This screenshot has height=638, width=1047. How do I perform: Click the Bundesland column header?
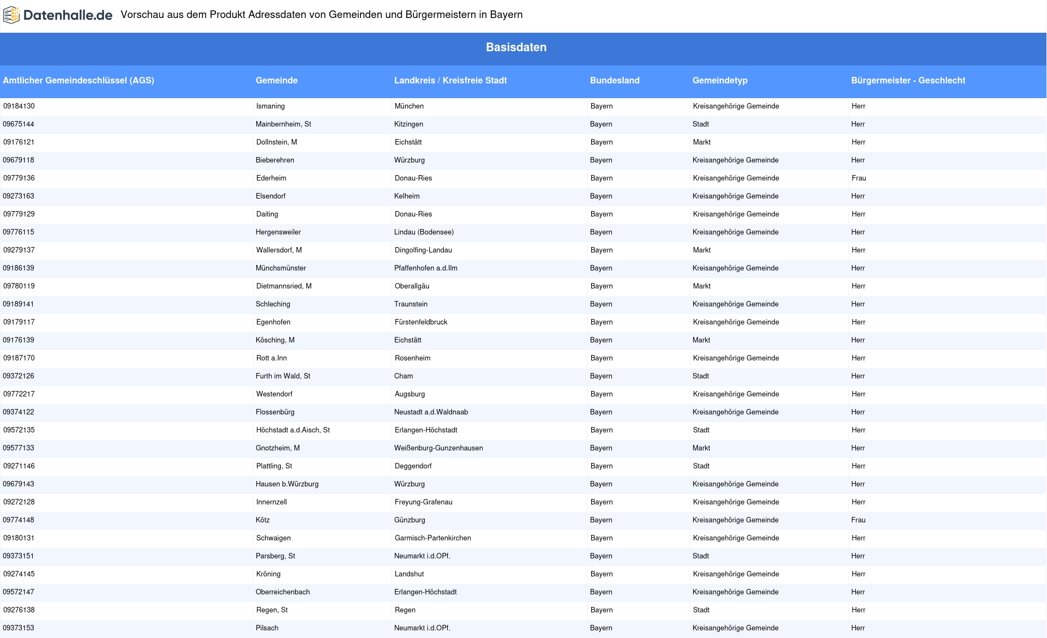coord(615,80)
